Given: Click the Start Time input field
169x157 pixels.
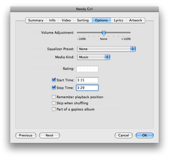Looking at the screenshot, I should click(x=87, y=80).
